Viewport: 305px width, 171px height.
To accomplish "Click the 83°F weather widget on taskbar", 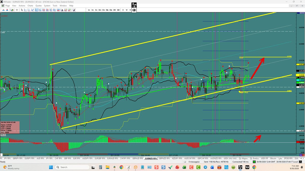I will (11, 167).
